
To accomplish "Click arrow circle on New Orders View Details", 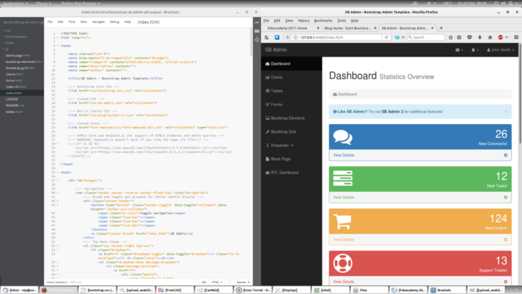I will point(505,240).
